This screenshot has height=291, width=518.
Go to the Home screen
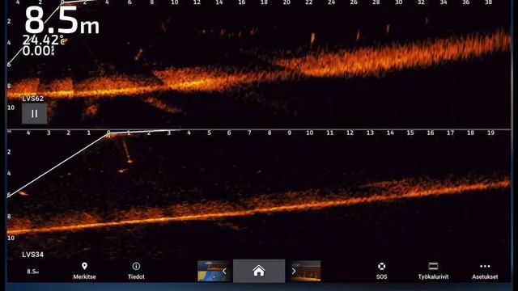click(x=259, y=271)
